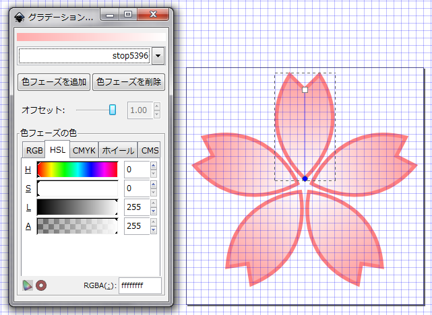
Task: Click the rainbow H hue slider
Action: pos(77,170)
